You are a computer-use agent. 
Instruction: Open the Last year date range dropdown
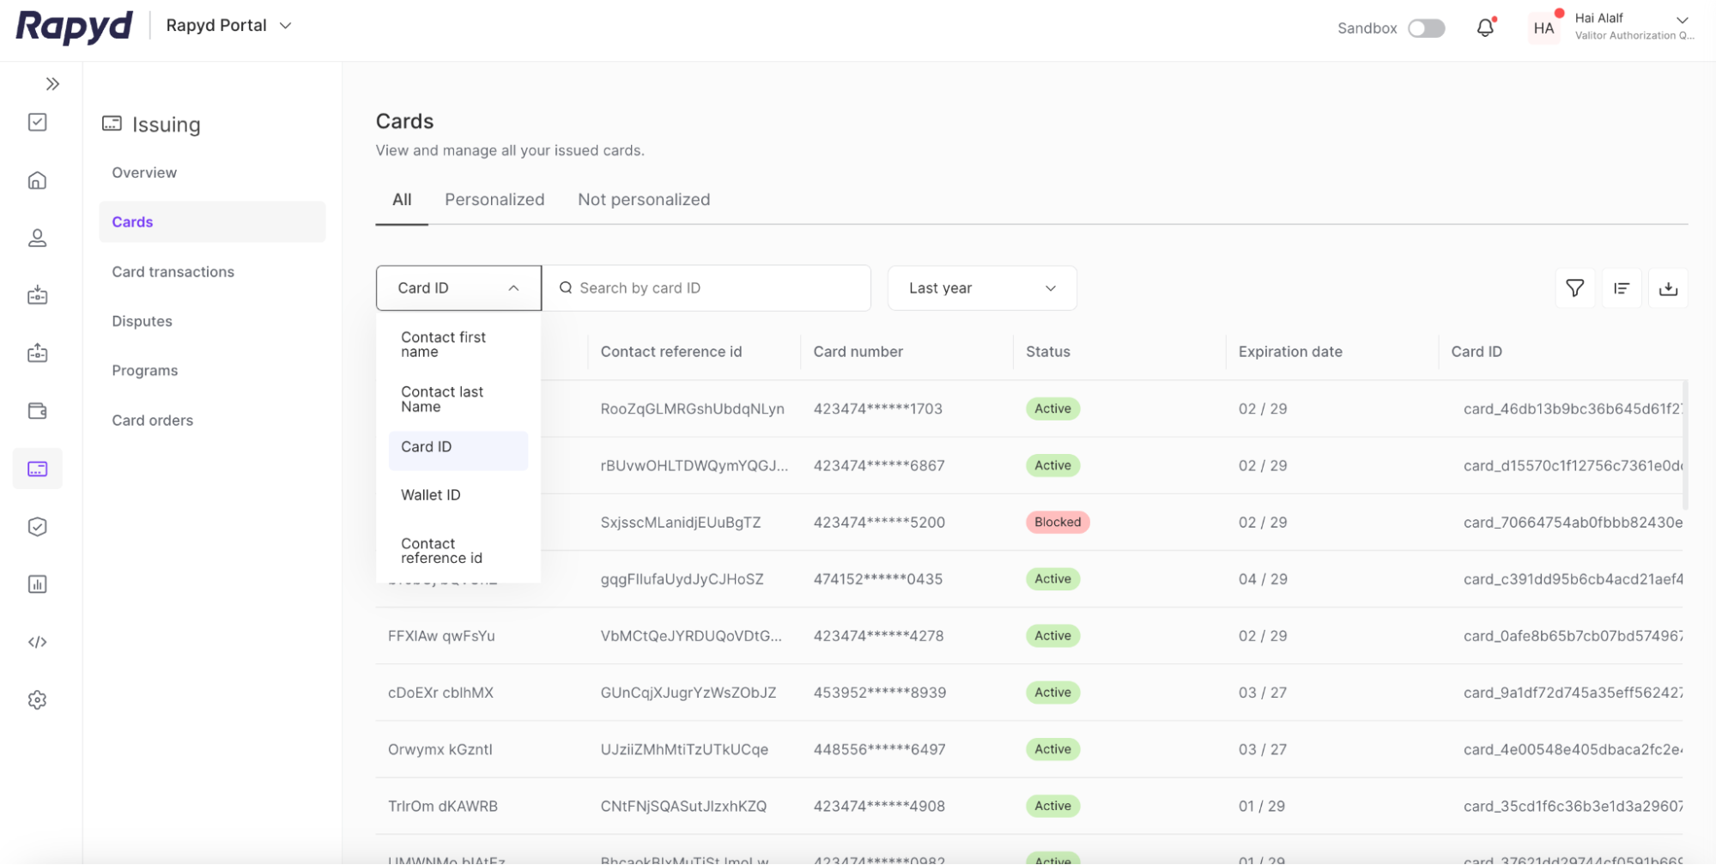pos(981,287)
